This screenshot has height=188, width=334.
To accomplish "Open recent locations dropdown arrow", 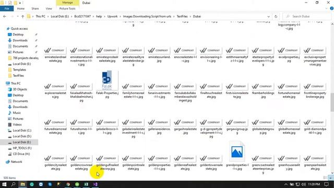I will (x=18, y=16).
